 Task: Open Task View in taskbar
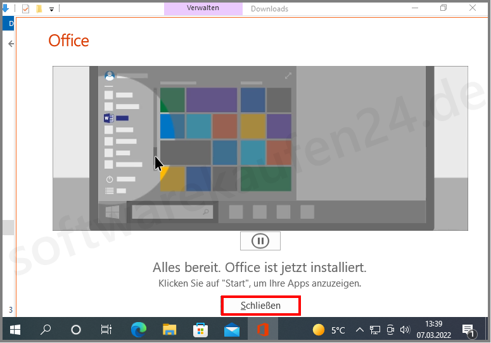pos(106,330)
